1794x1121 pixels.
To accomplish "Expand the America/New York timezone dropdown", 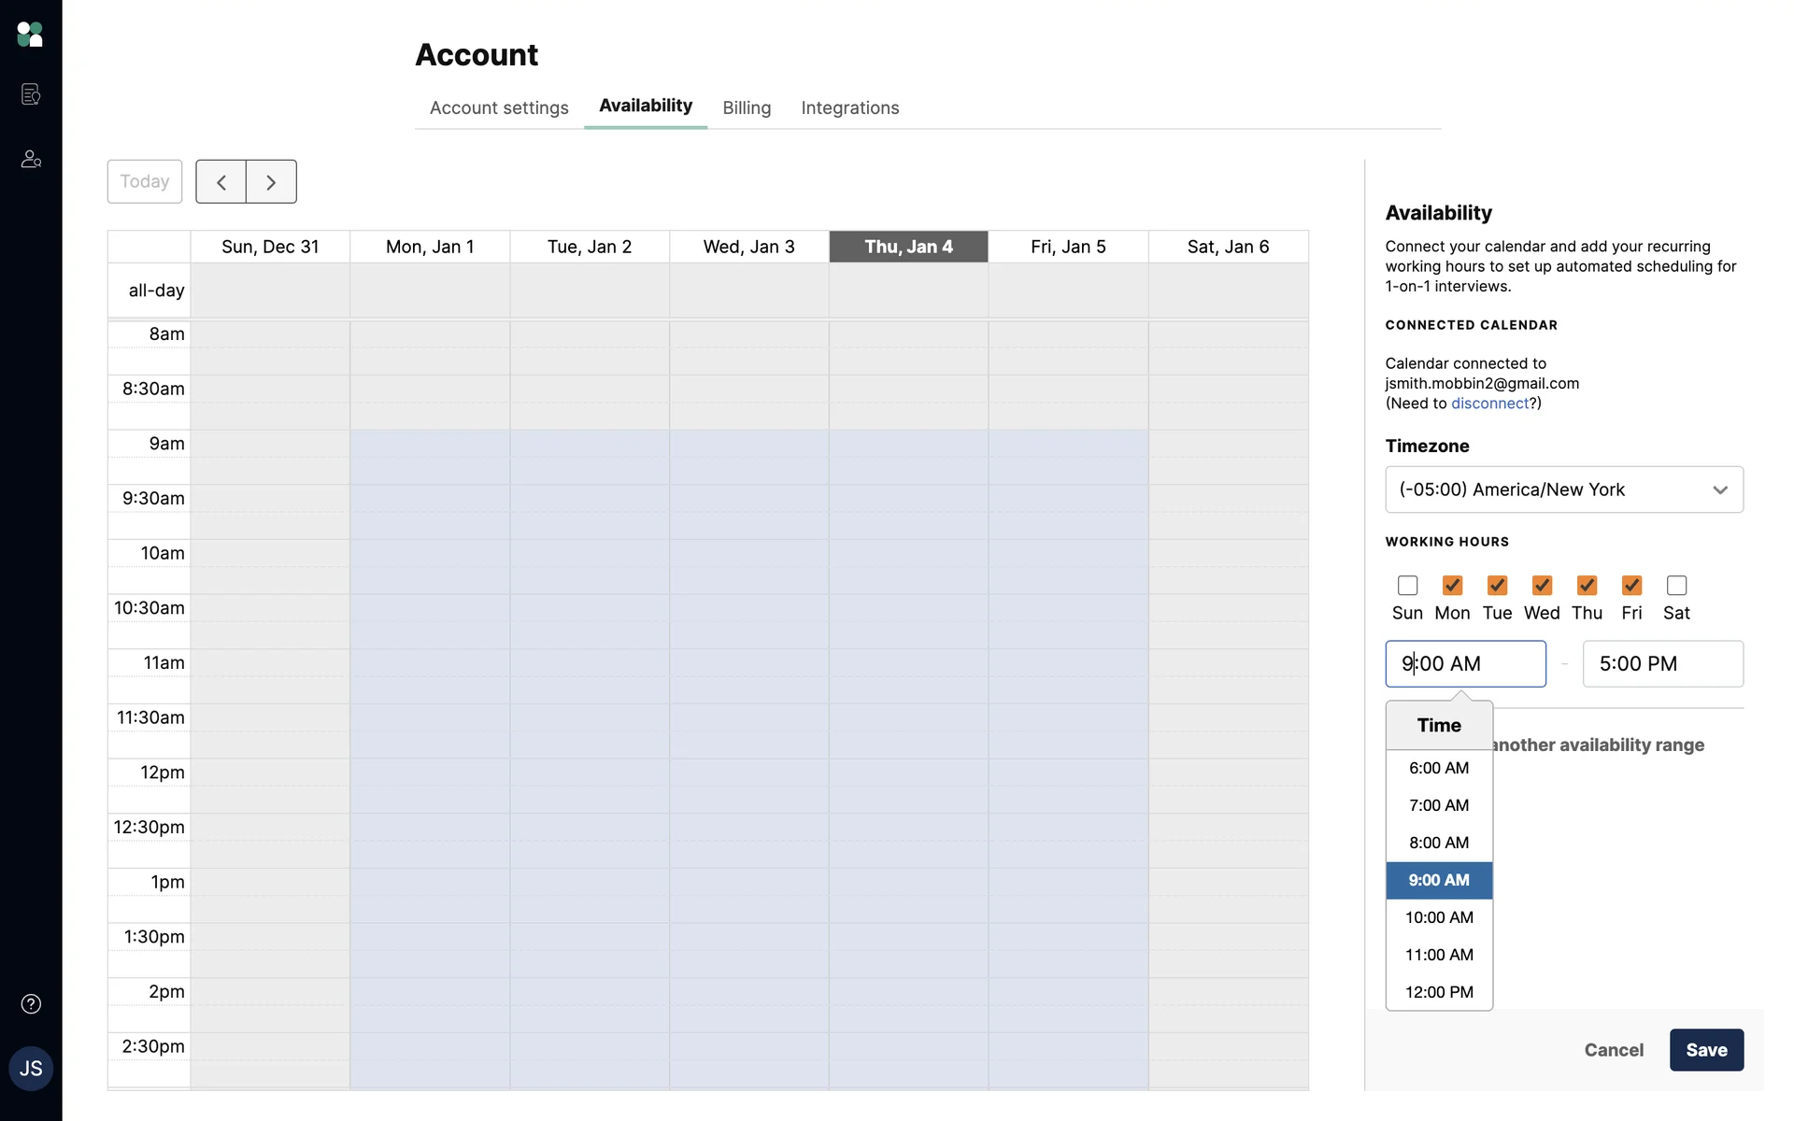I will (1563, 490).
